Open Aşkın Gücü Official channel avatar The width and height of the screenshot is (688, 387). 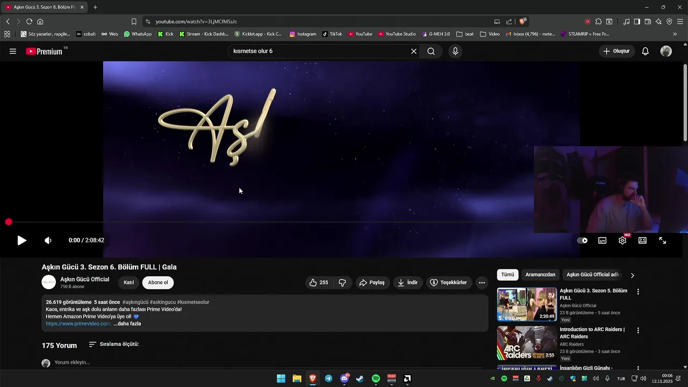[49, 282]
